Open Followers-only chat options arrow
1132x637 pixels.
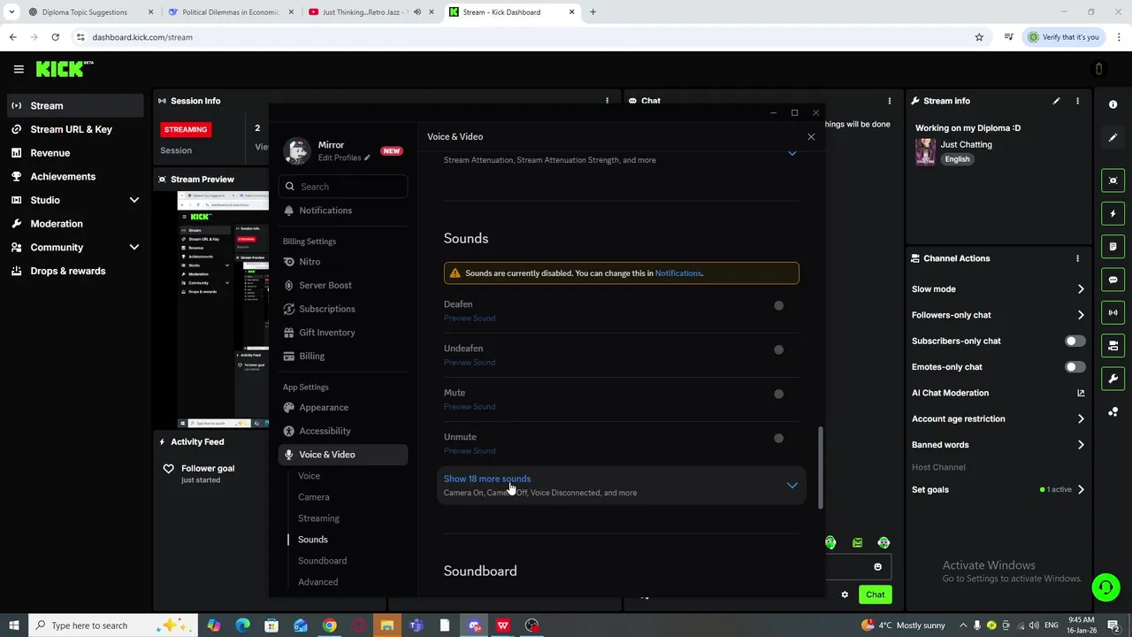click(1081, 315)
